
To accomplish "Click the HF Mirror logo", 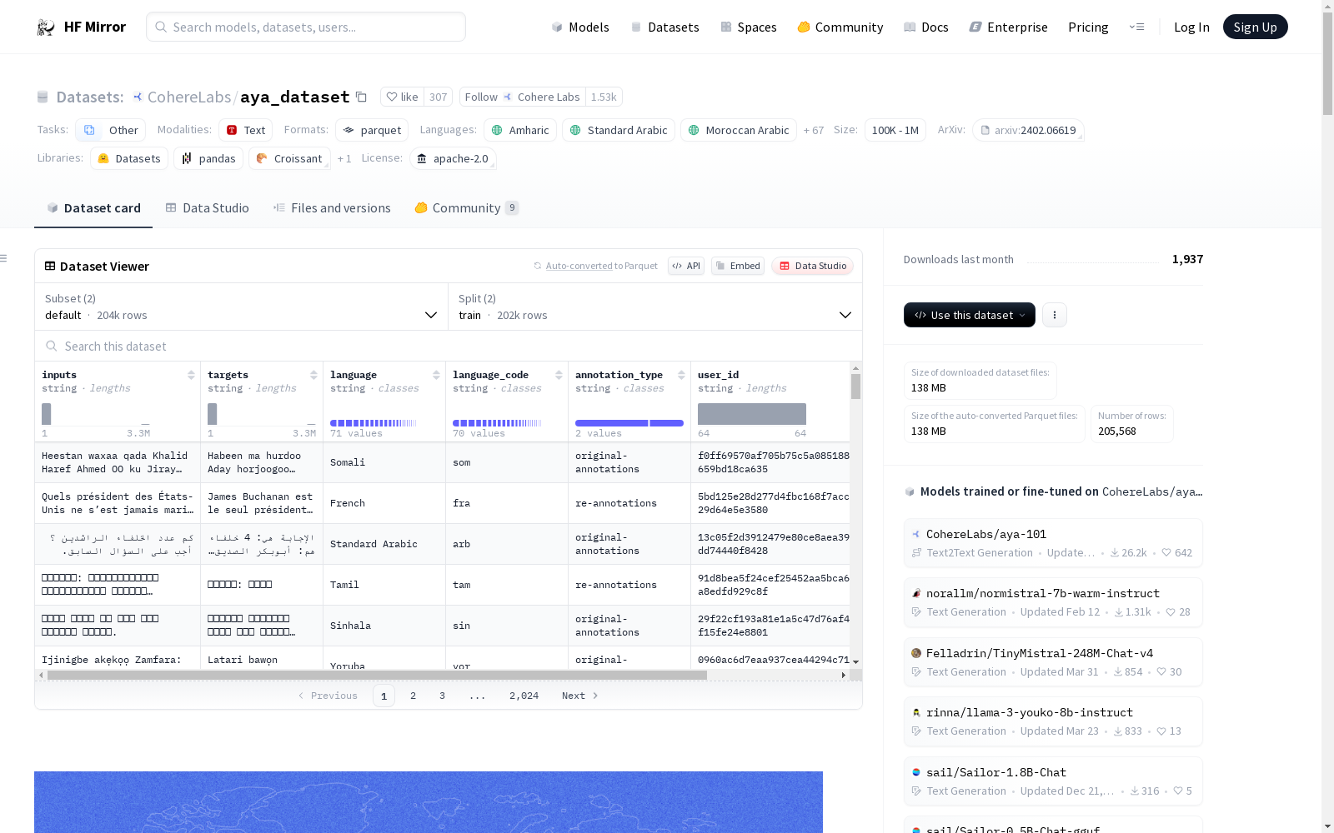I will [x=81, y=27].
